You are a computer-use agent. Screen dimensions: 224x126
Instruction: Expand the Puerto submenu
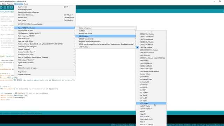pyautogui.click(x=45, y=65)
